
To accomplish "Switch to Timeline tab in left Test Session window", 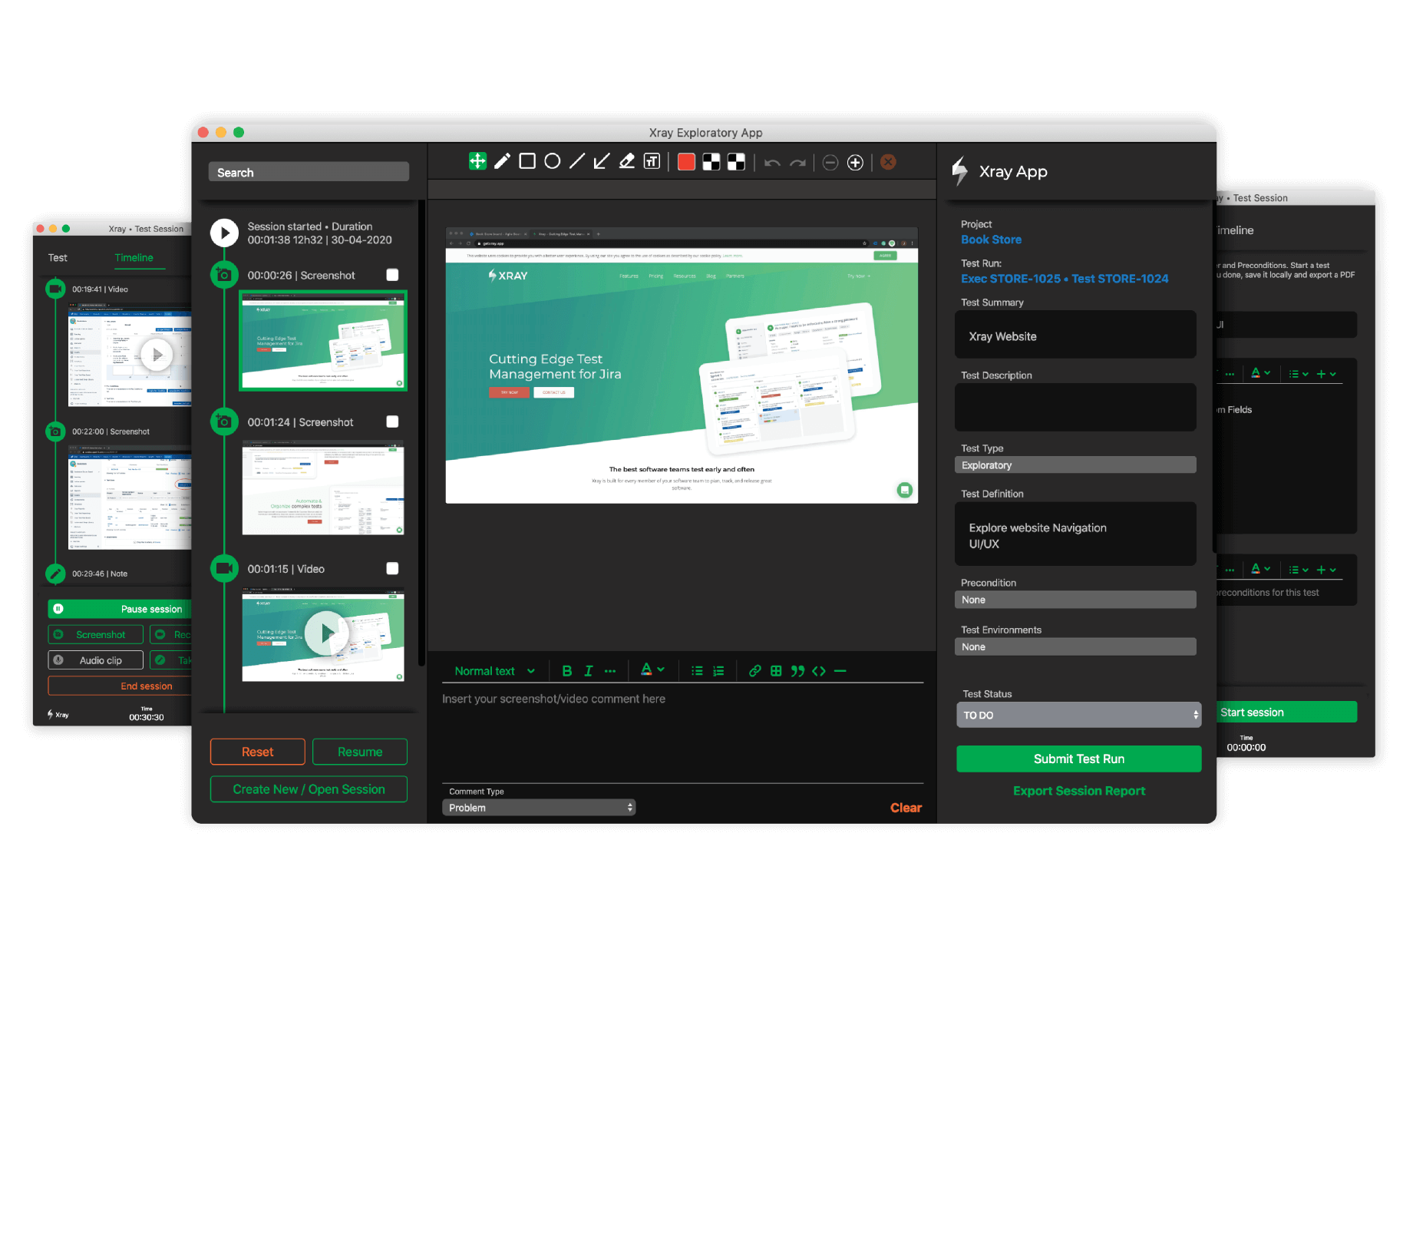I will 134,258.
